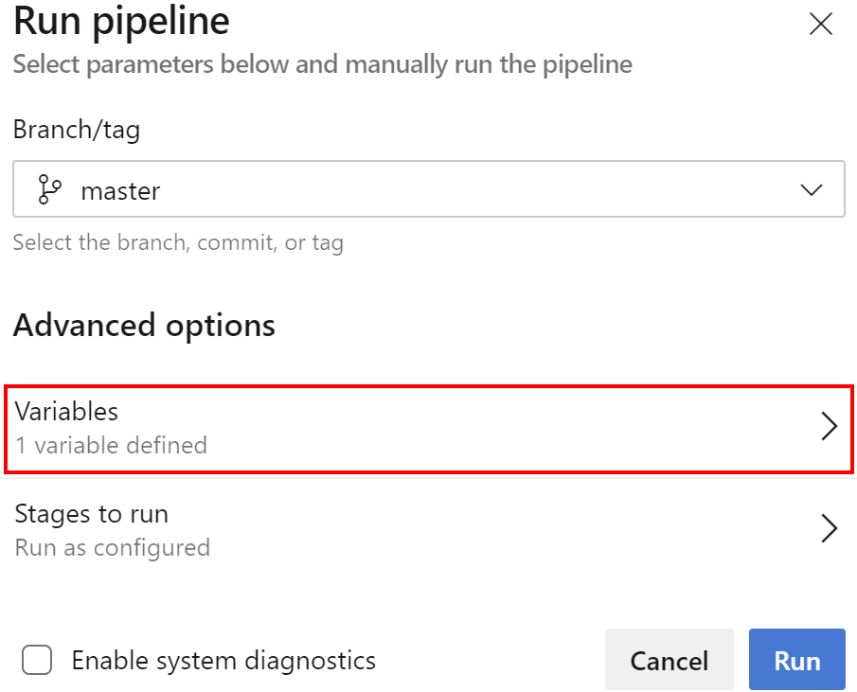Click the master branch name text
The height and width of the screenshot is (692, 857).
click(x=120, y=191)
